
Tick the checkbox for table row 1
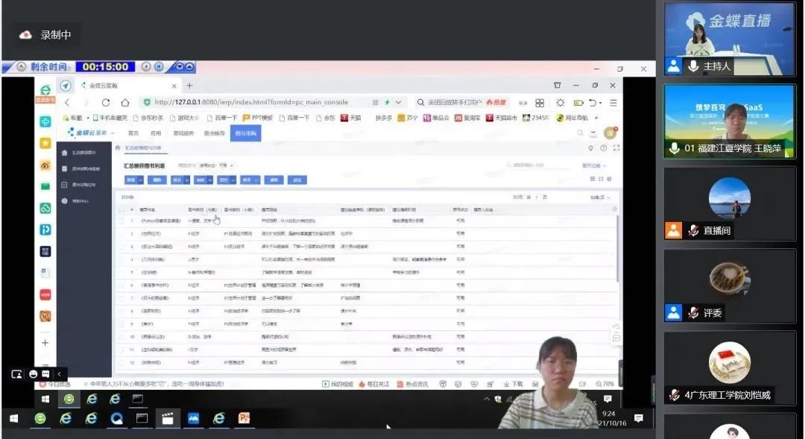coord(121,221)
